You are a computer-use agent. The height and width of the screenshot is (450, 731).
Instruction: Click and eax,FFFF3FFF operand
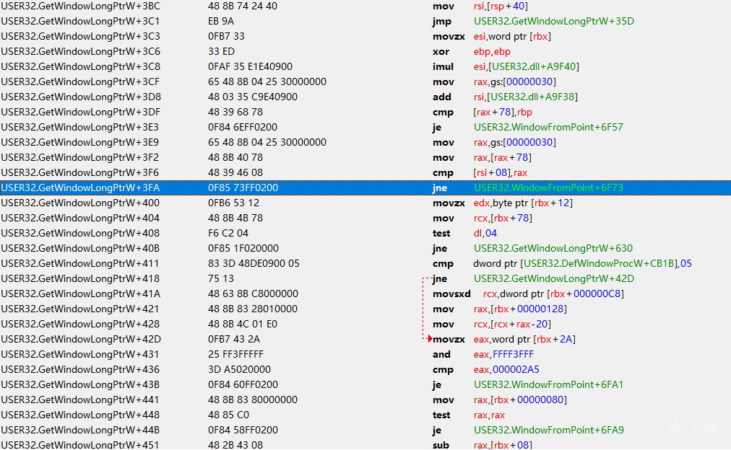coord(503,354)
